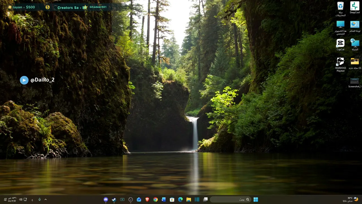Open the volume speaker tray icon
Image resolution: width=362 pixels, height=204 pixels.
pyautogui.click(x=21, y=199)
